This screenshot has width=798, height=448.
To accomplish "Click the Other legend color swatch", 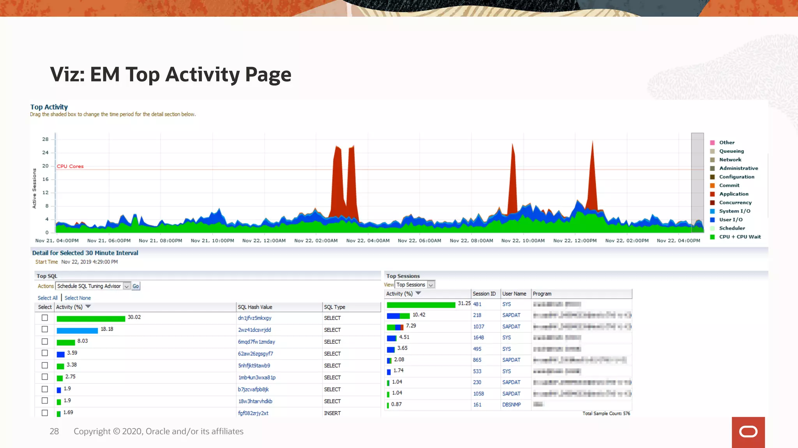I will (x=712, y=143).
